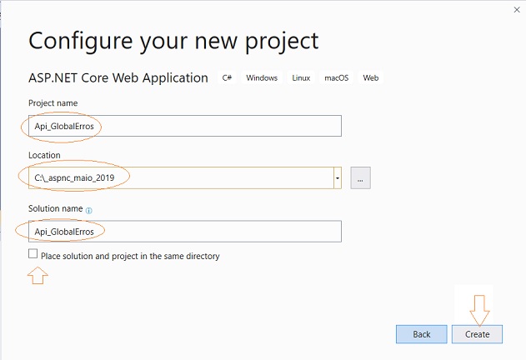526x360 pixels.
Task: Open the location browse (...) button
Action: pyautogui.click(x=360, y=177)
